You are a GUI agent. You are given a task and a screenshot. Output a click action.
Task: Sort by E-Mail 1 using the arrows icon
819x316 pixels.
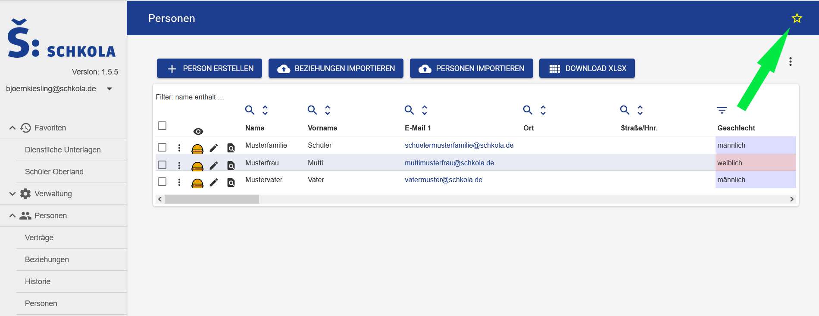[x=425, y=110]
